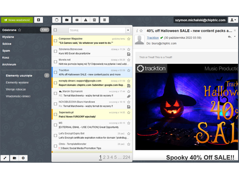Open Wiadomości-śmieci folder
The image size is (239, 177).
tap(18, 96)
